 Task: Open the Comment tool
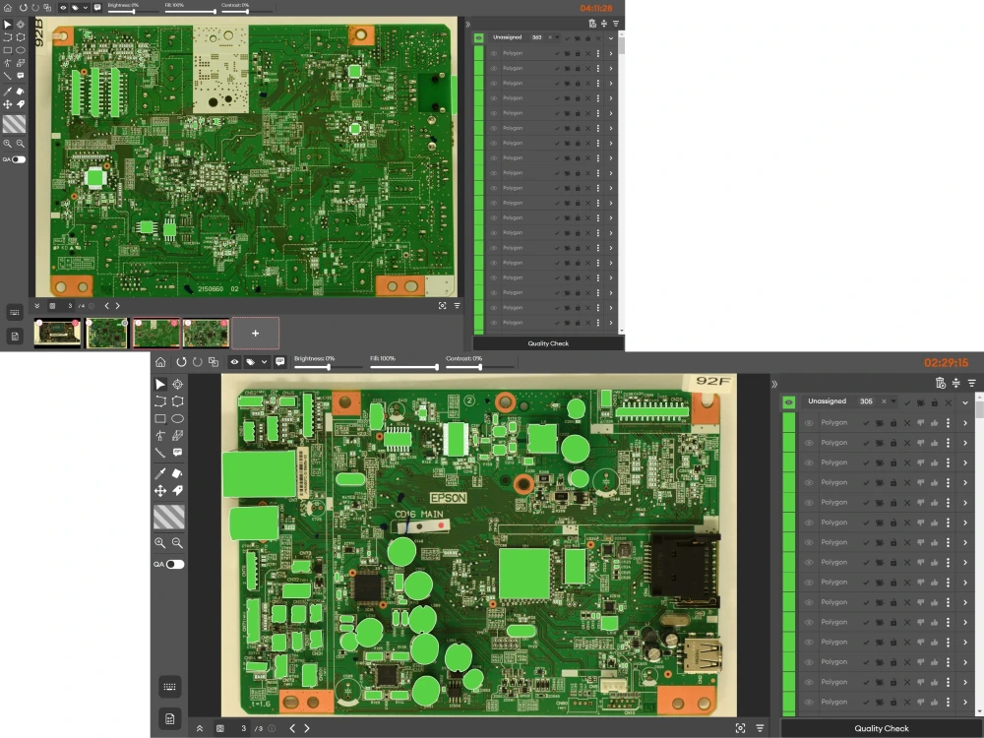click(x=178, y=452)
